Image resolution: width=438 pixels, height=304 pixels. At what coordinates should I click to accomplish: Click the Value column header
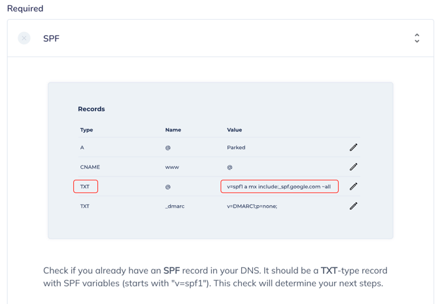click(234, 130)
